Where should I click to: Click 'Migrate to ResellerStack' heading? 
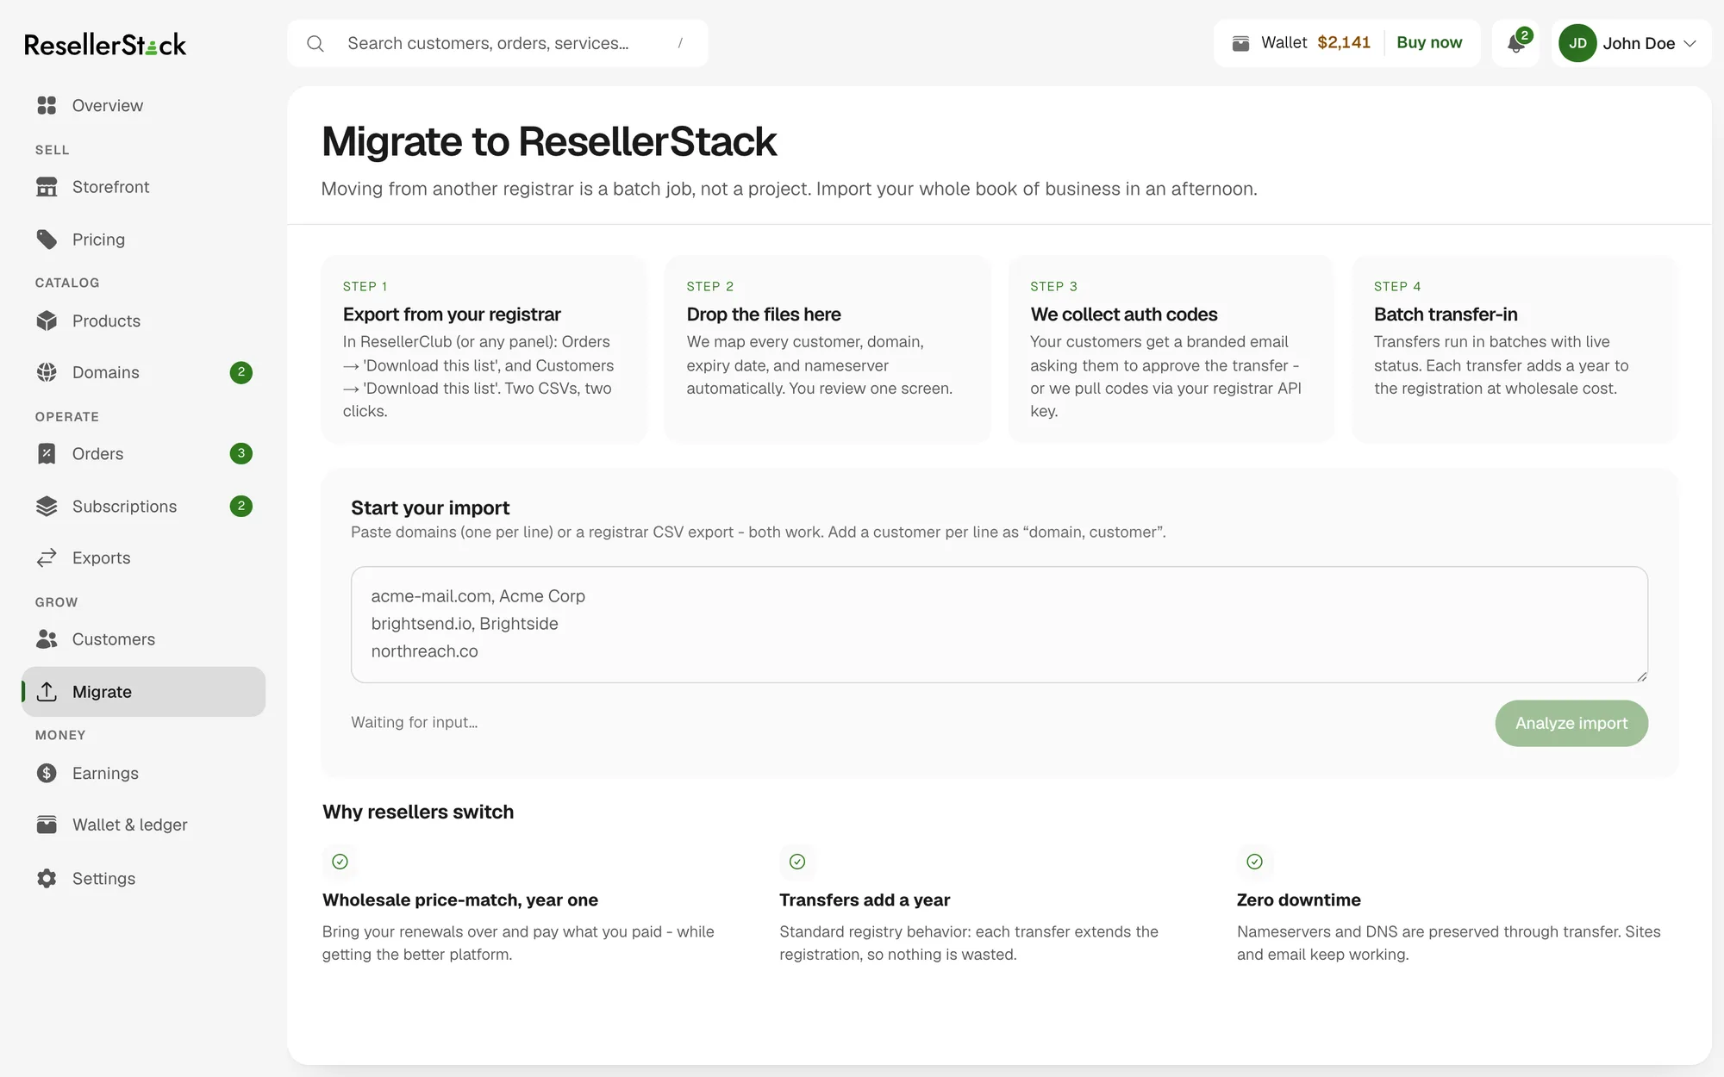[x=549, y=141]
